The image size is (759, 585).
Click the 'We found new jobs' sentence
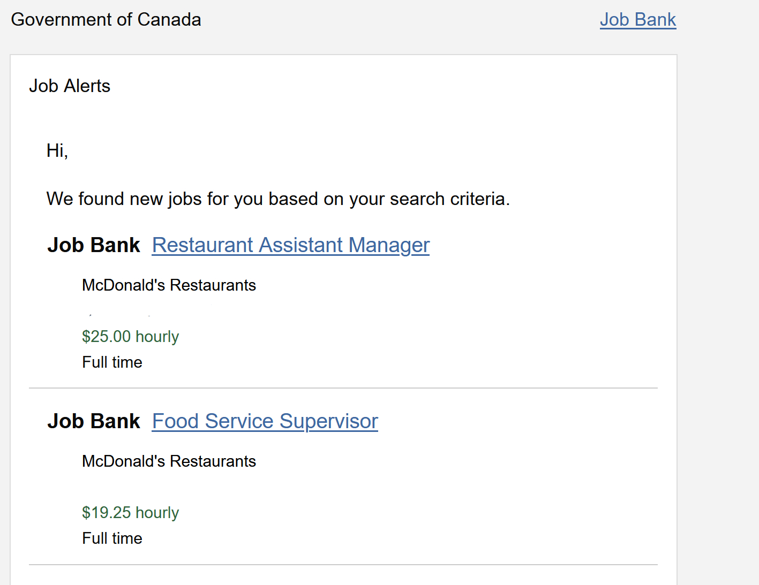pos(278,199)
